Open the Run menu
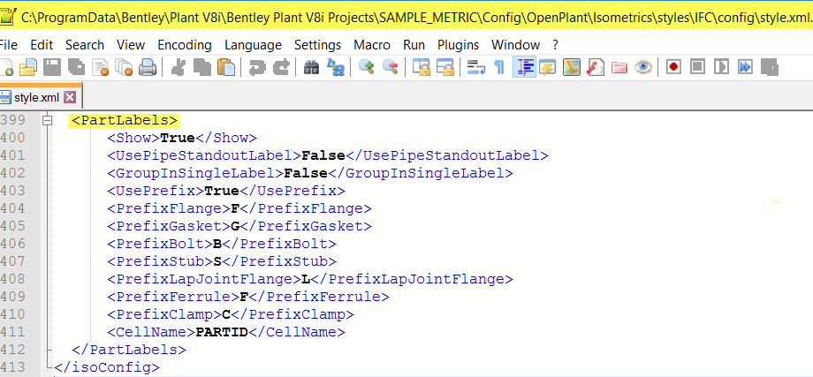813x377 pixels. [x=414, y=45]
